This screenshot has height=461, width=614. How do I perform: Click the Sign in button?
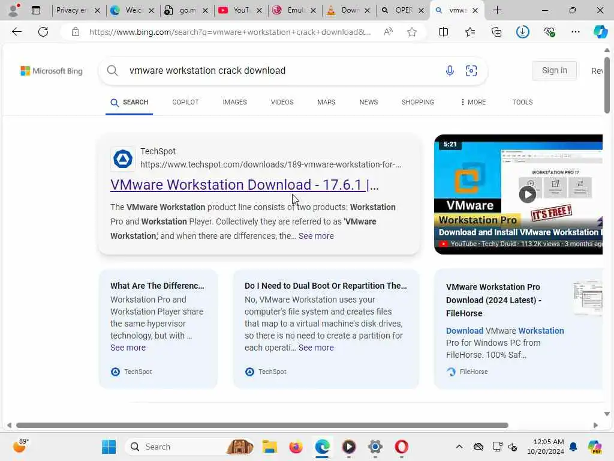pos(555,71)
